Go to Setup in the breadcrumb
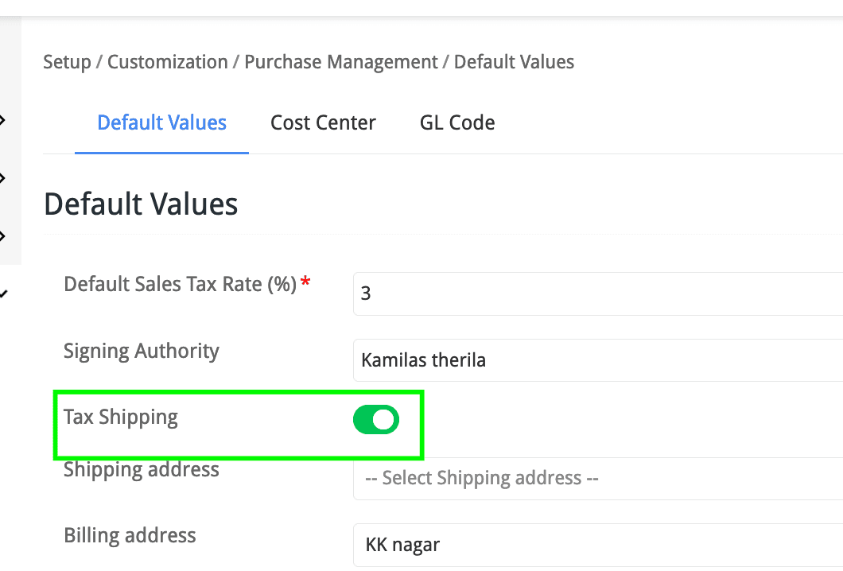The height and width of the screenshot is (571, 843). (67, 62)
